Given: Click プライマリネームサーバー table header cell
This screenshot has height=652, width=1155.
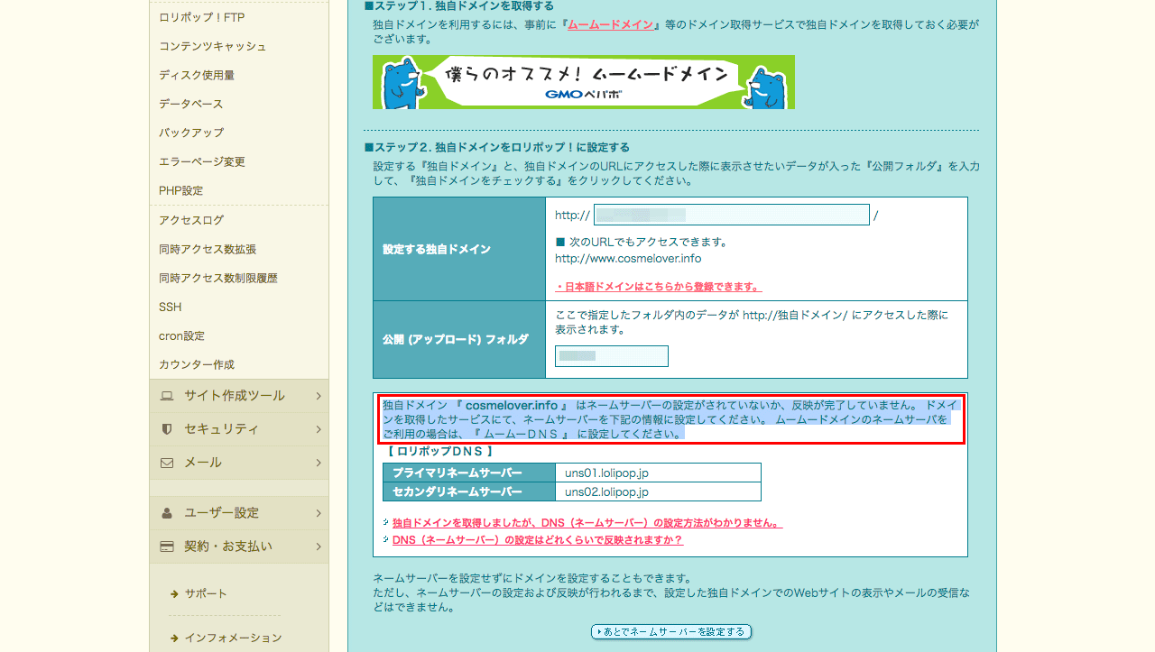Looking at the screenshot, I should point(469,473).
